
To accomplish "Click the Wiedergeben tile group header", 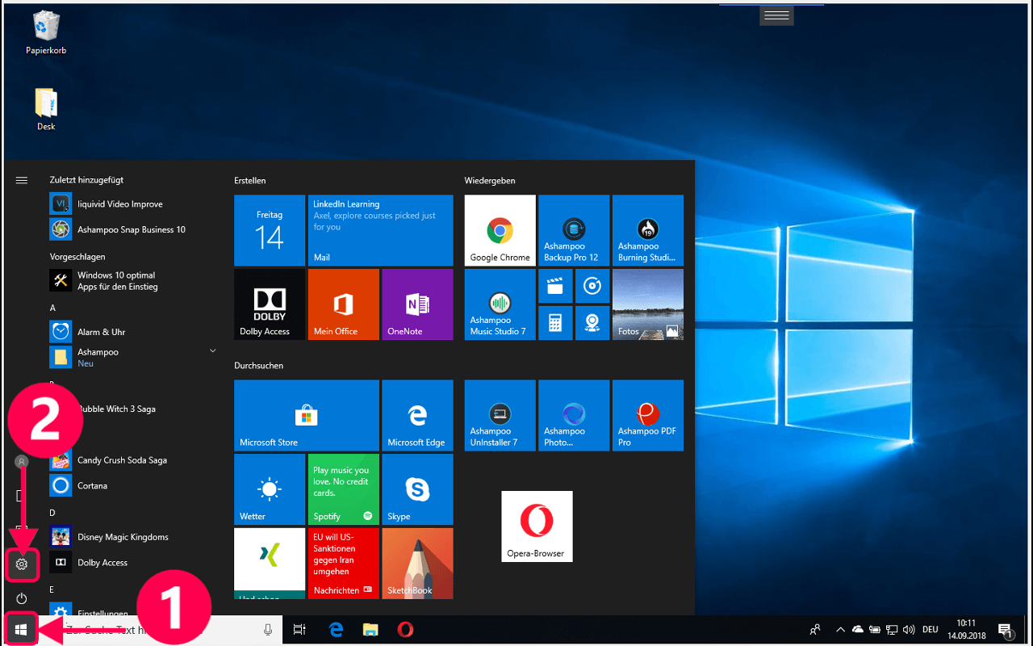I will (x=490, y=180).
